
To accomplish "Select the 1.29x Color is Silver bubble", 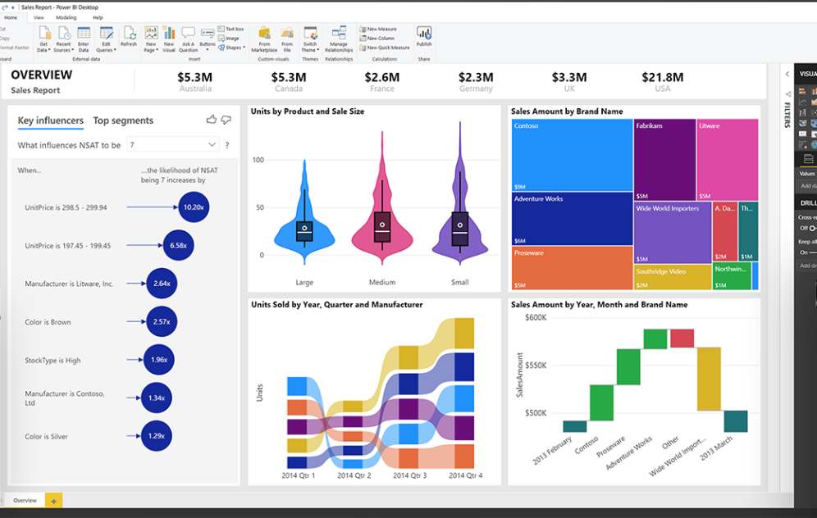I will pyautogui.click(x=157, y=436).
